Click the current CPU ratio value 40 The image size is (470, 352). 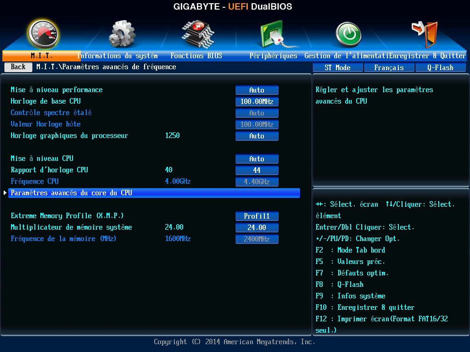click(169, 170)
